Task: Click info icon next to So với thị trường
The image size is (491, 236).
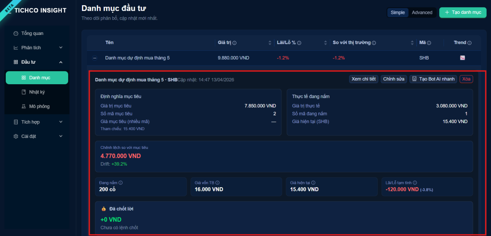Action: click(x=374, y=43)
